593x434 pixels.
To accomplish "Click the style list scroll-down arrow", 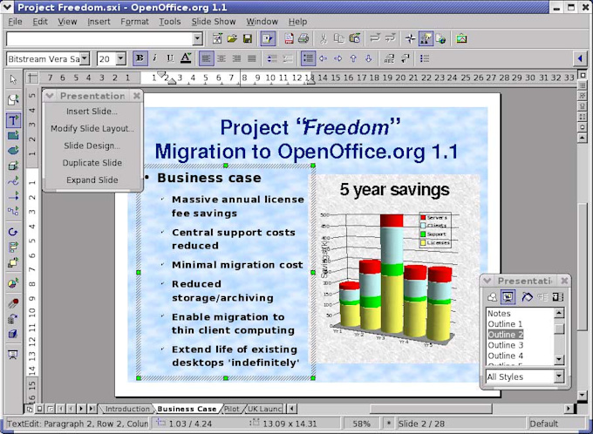I will tap(559, 360).
